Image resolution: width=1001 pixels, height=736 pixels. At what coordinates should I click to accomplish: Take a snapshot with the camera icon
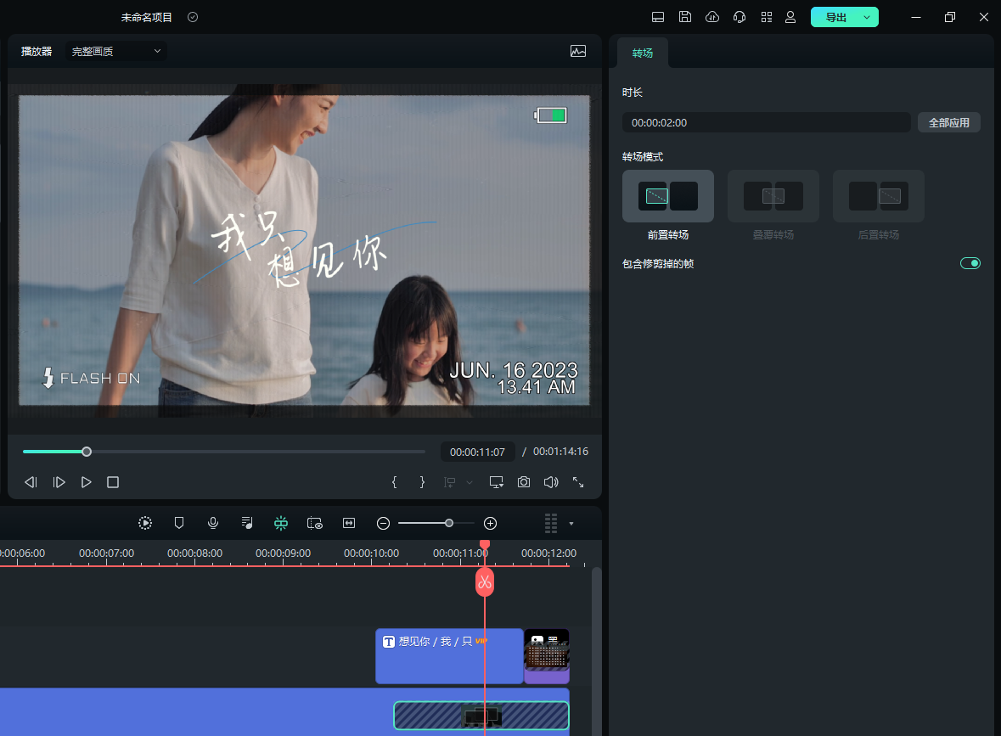click(524, 482)
